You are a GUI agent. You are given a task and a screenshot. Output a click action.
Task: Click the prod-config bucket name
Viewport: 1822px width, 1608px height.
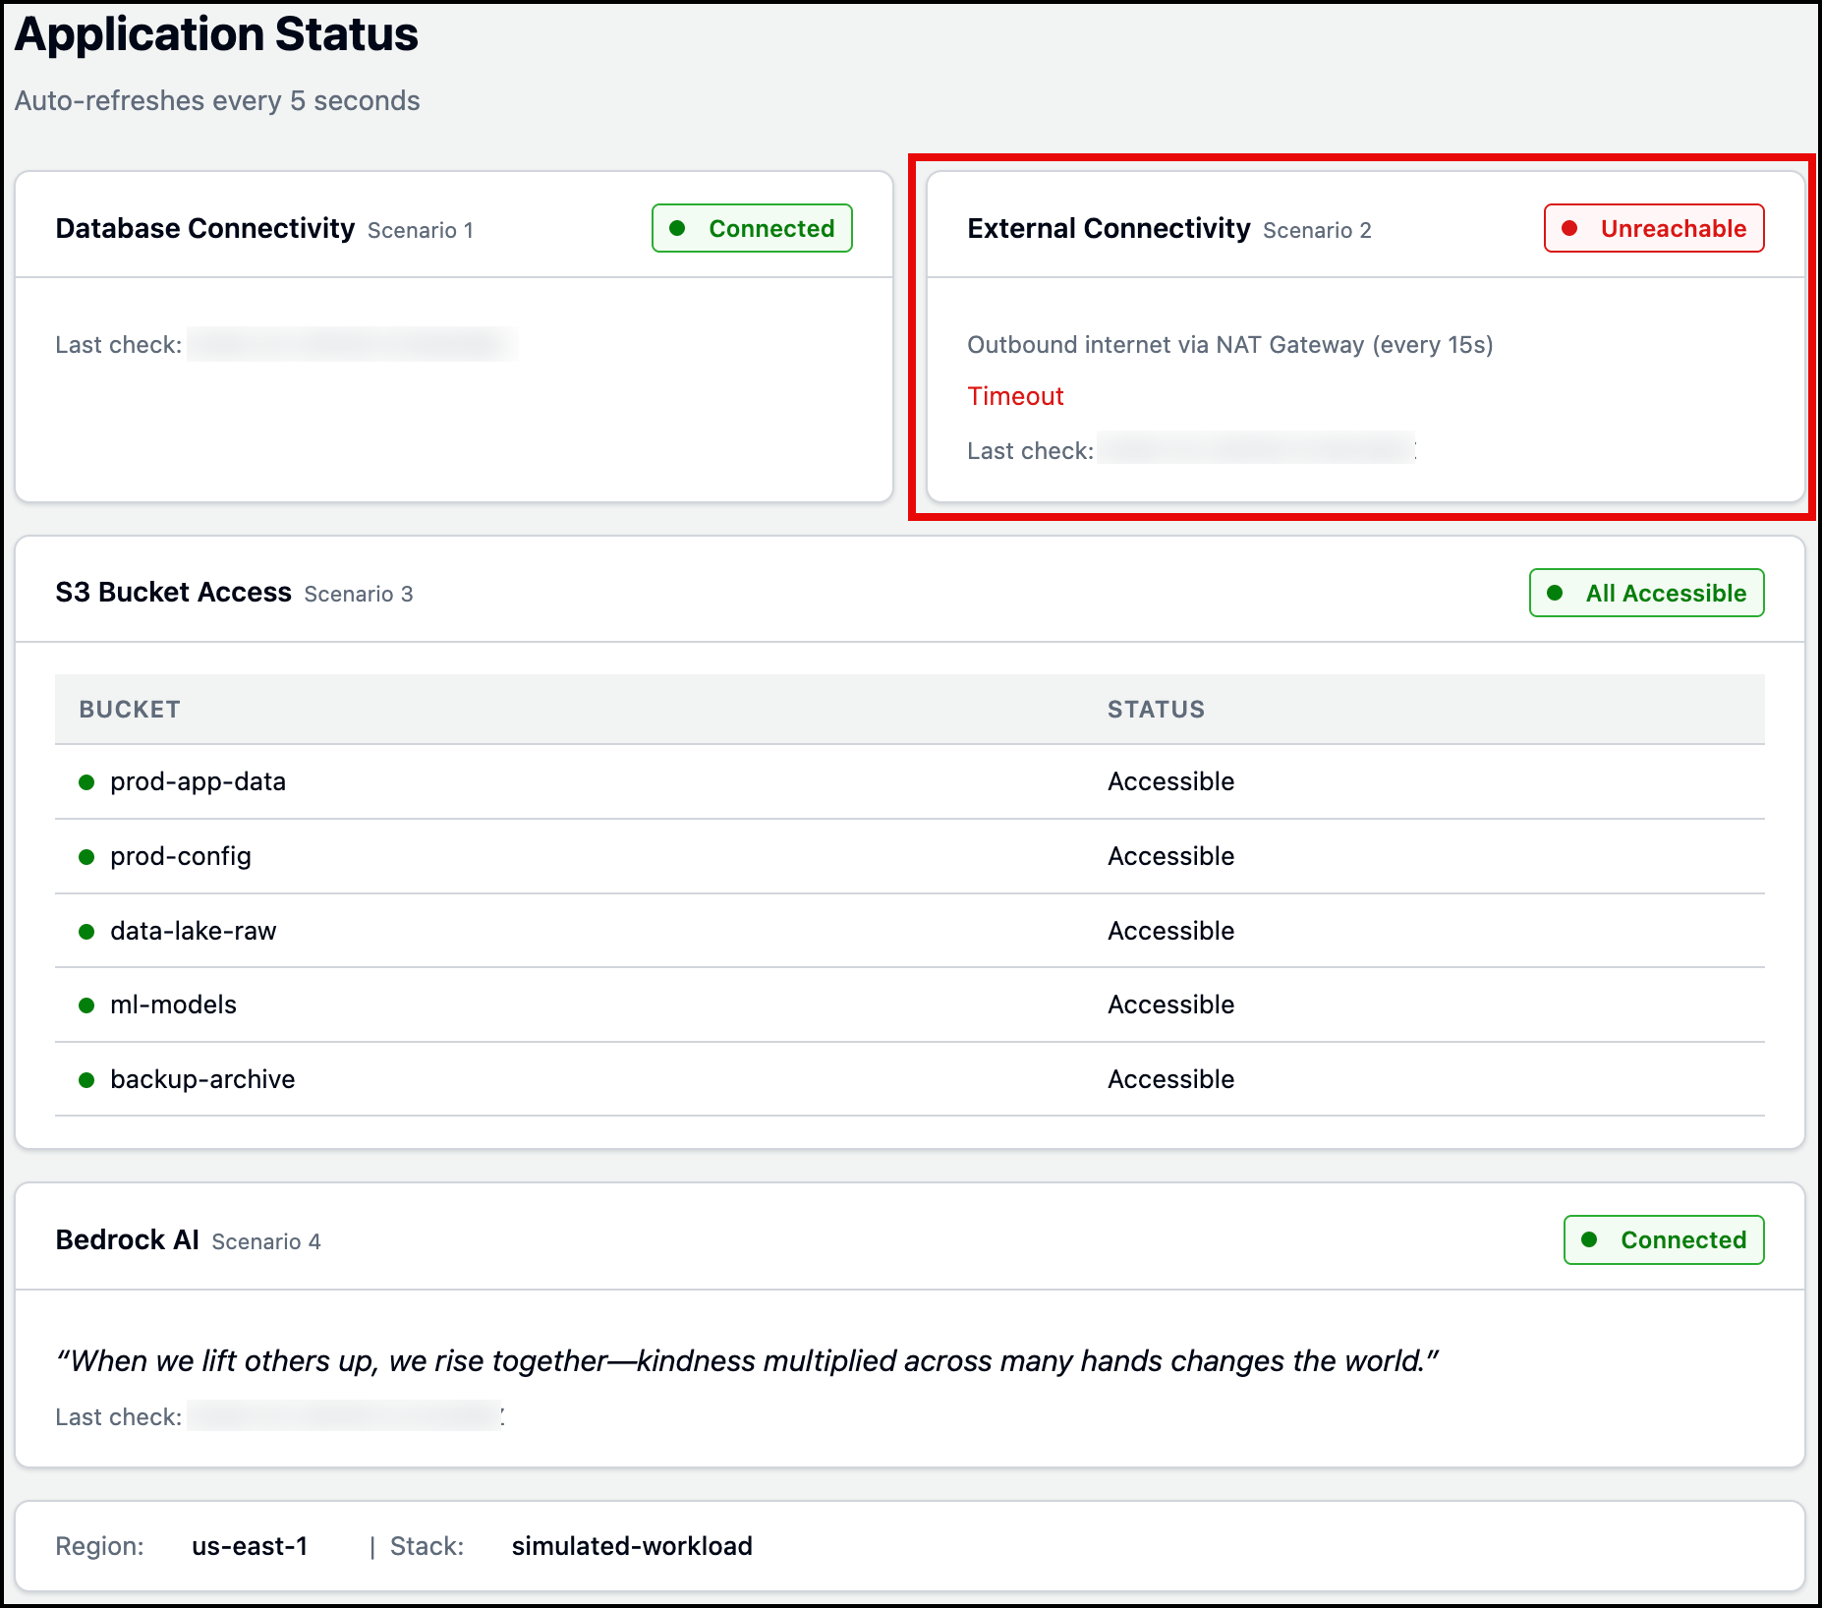(x=181, y=856)
